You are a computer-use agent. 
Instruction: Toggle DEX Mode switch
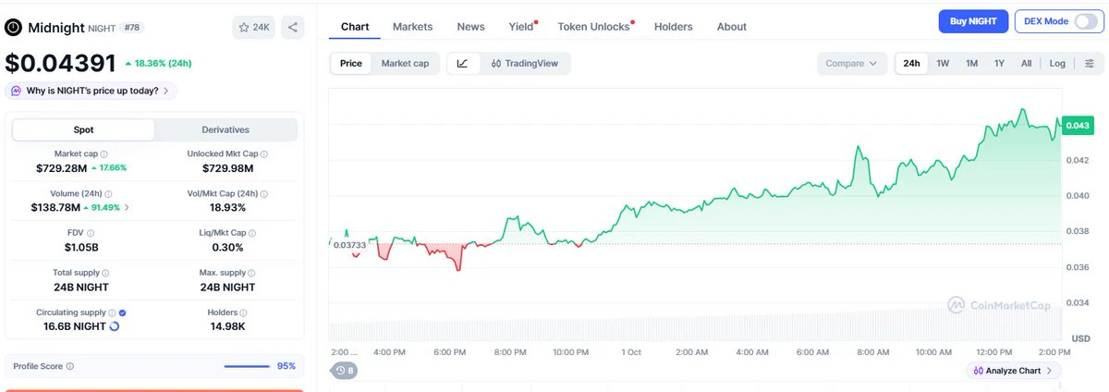pyautogui.click(x=1085, y=21)
